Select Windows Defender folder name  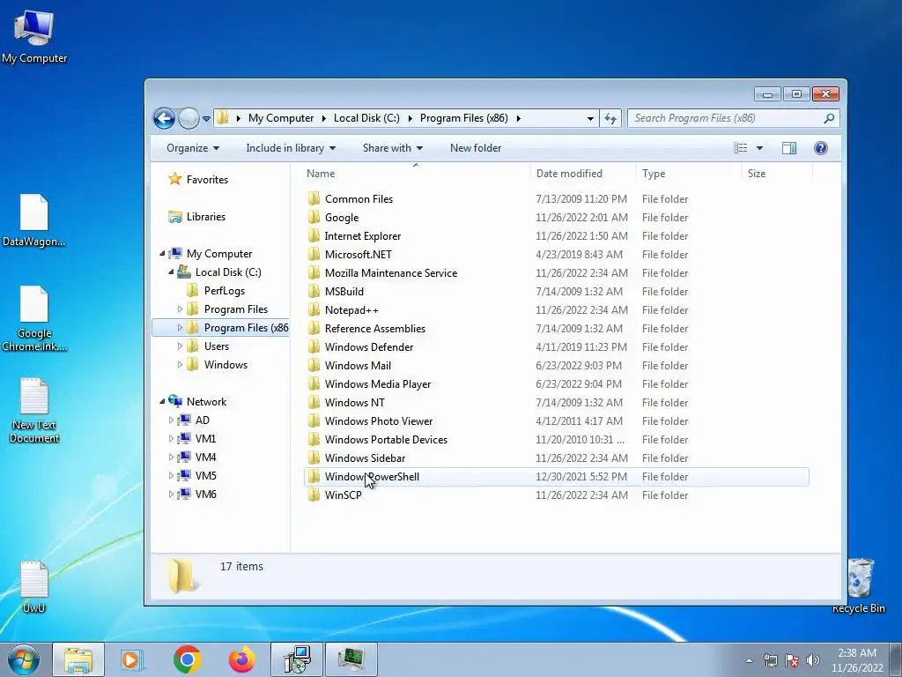coord(369,346)
